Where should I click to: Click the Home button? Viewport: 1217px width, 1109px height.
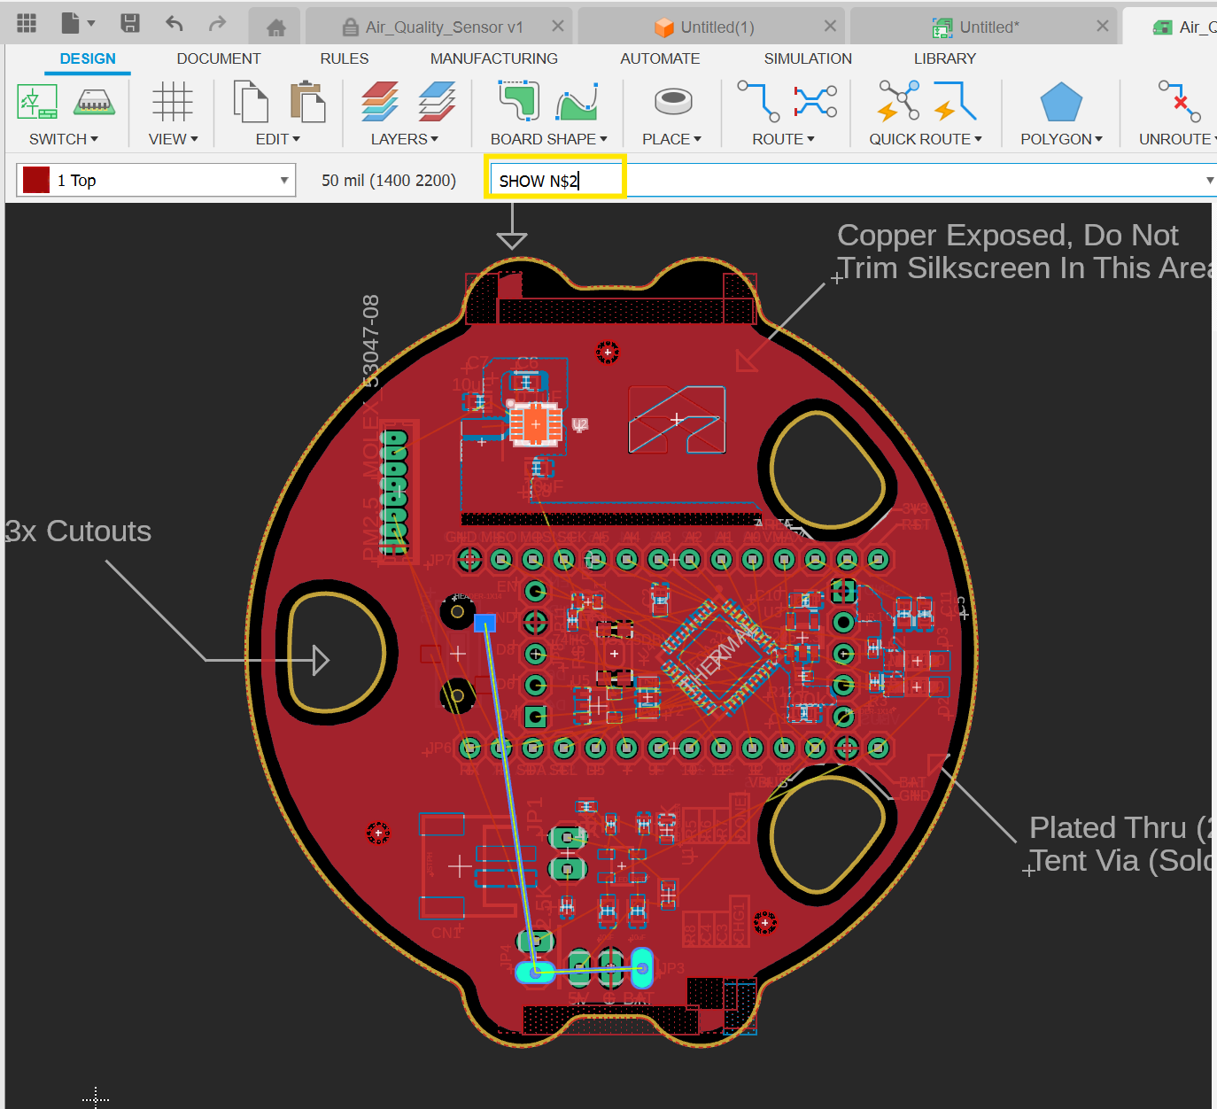(275, 26)
